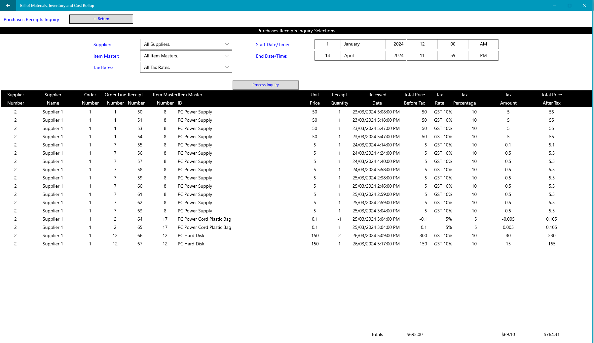Viewport: 594px width, 343px height.
Task: Click received date 25/03/2024 2:38:00 PM
Action: (376, 178)
